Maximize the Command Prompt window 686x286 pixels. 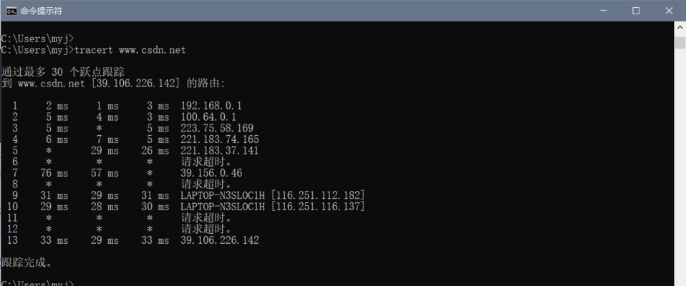pyautogui.click(x=636, y=11)
